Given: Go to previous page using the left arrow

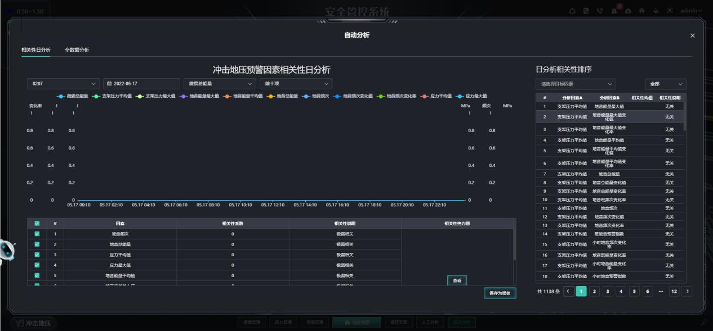Looking at the screenshot, I should [x=569, y=291].
